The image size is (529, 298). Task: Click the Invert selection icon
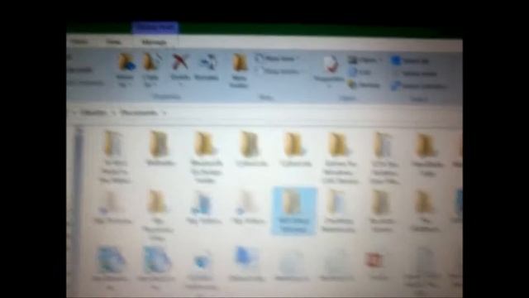pyautogui.click(x=396, y=86)
